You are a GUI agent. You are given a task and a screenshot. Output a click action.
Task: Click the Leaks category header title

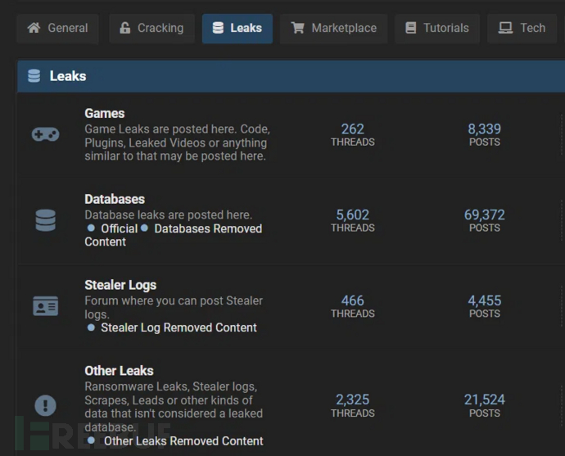[x=68, y=76]
